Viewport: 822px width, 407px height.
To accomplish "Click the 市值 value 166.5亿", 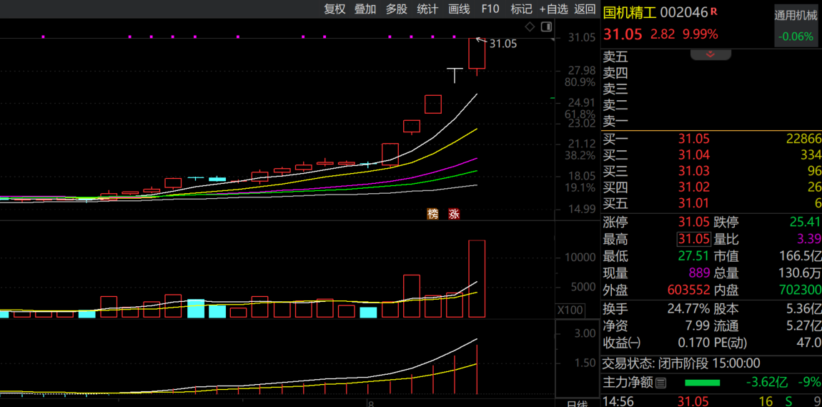I will (800, 257).
